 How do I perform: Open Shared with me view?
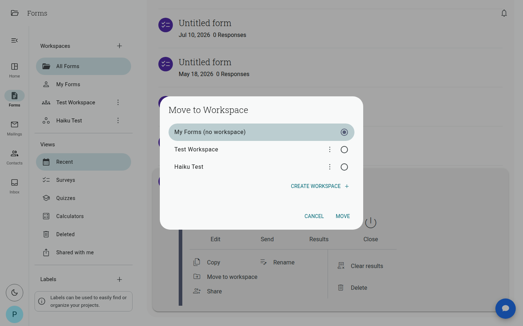tap(84, 252)
